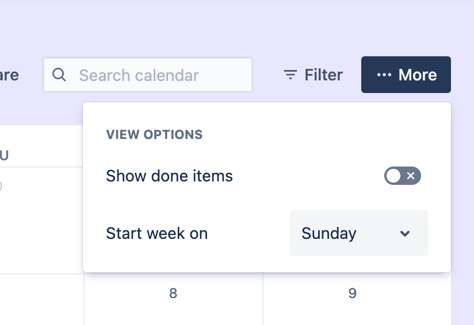The height and width of the screenshot is (325, 474).
Task: Click the partially visible Share button
Action: (9, 75)
